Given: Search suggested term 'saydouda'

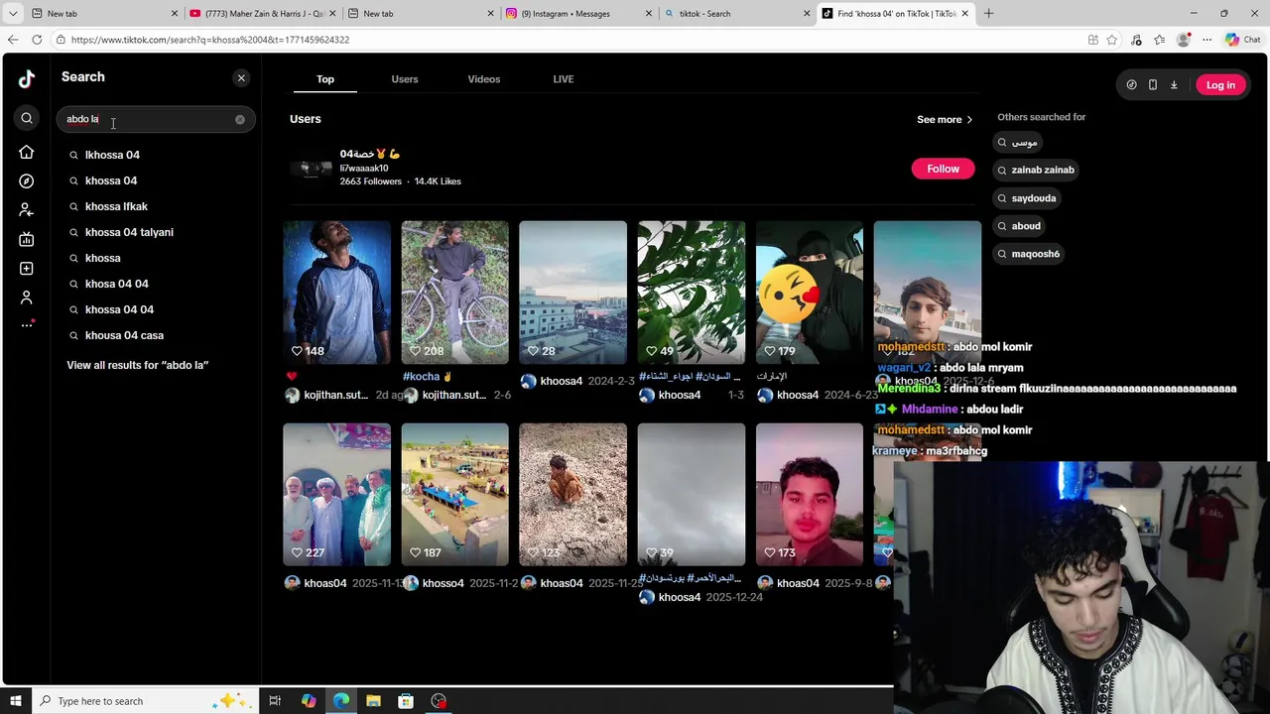Looking at the screenshot, I should [1026, 198].
